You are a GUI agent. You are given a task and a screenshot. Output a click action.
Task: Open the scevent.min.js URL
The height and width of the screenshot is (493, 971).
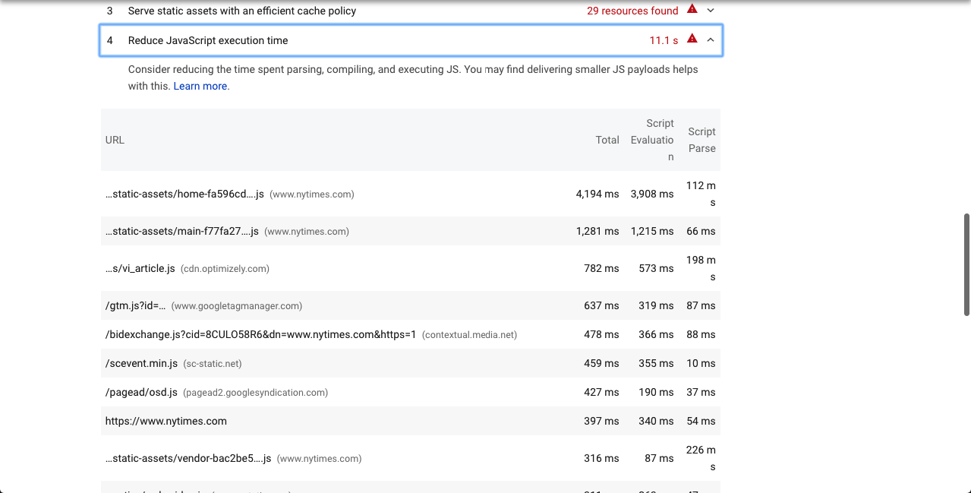pyautogui.click(x=141, y=364)
